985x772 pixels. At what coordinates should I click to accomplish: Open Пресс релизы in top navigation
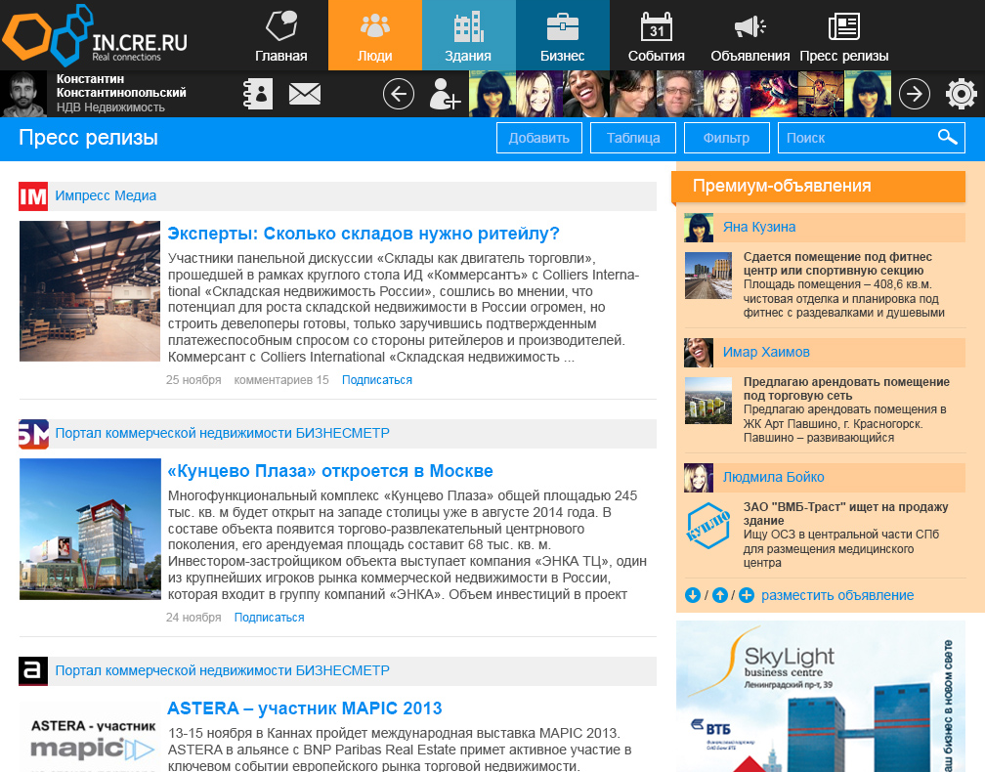(x=843, y=35)
